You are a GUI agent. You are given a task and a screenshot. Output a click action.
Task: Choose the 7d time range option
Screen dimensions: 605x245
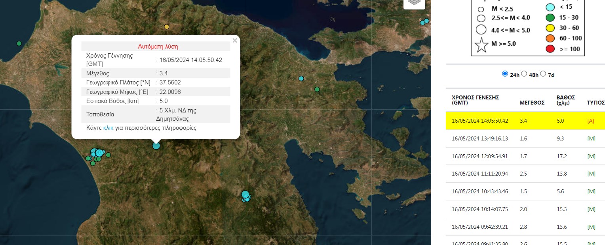pyautogui.click(x=543, y=74)
